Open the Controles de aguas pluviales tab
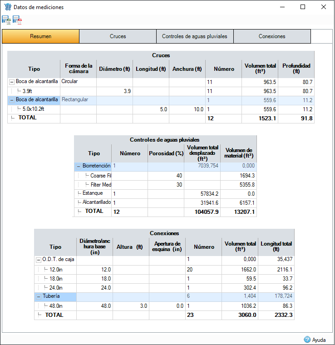The image size is (335, 345). pyautogui.click(x=195, y=36)
